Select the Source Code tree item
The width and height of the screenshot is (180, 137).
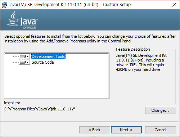tap(43, 62)
